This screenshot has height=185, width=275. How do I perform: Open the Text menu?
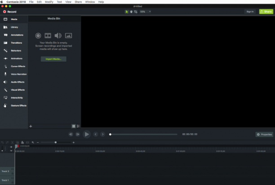(x=59, y=2)
